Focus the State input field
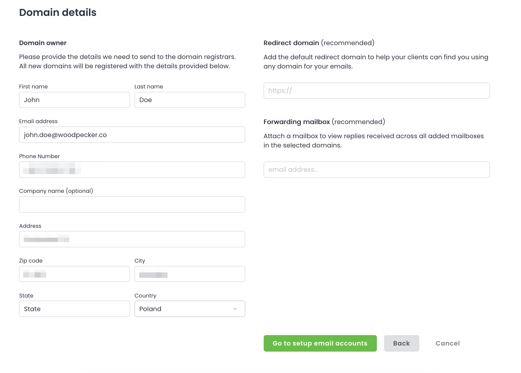Screen dimensions: 521x373 [x=74, y=309]
